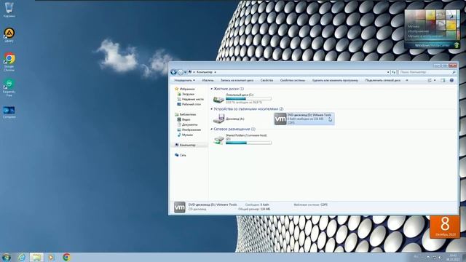Select the Локальный диск (C:) drive icon
The height and width of the screenshot is (262, 466).
coord(218,99)
